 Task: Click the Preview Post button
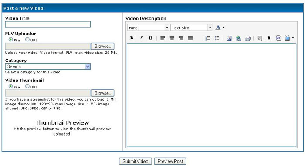click(170, 161)
